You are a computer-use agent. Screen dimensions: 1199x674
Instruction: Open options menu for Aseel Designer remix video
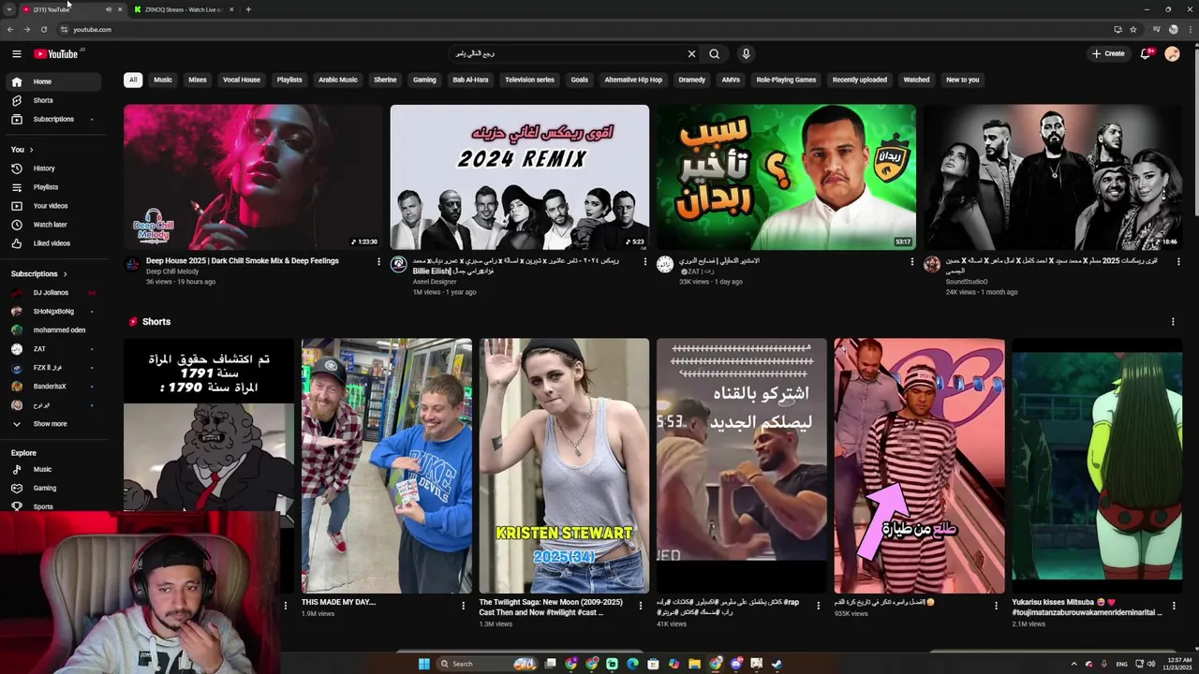coord(644,262)
